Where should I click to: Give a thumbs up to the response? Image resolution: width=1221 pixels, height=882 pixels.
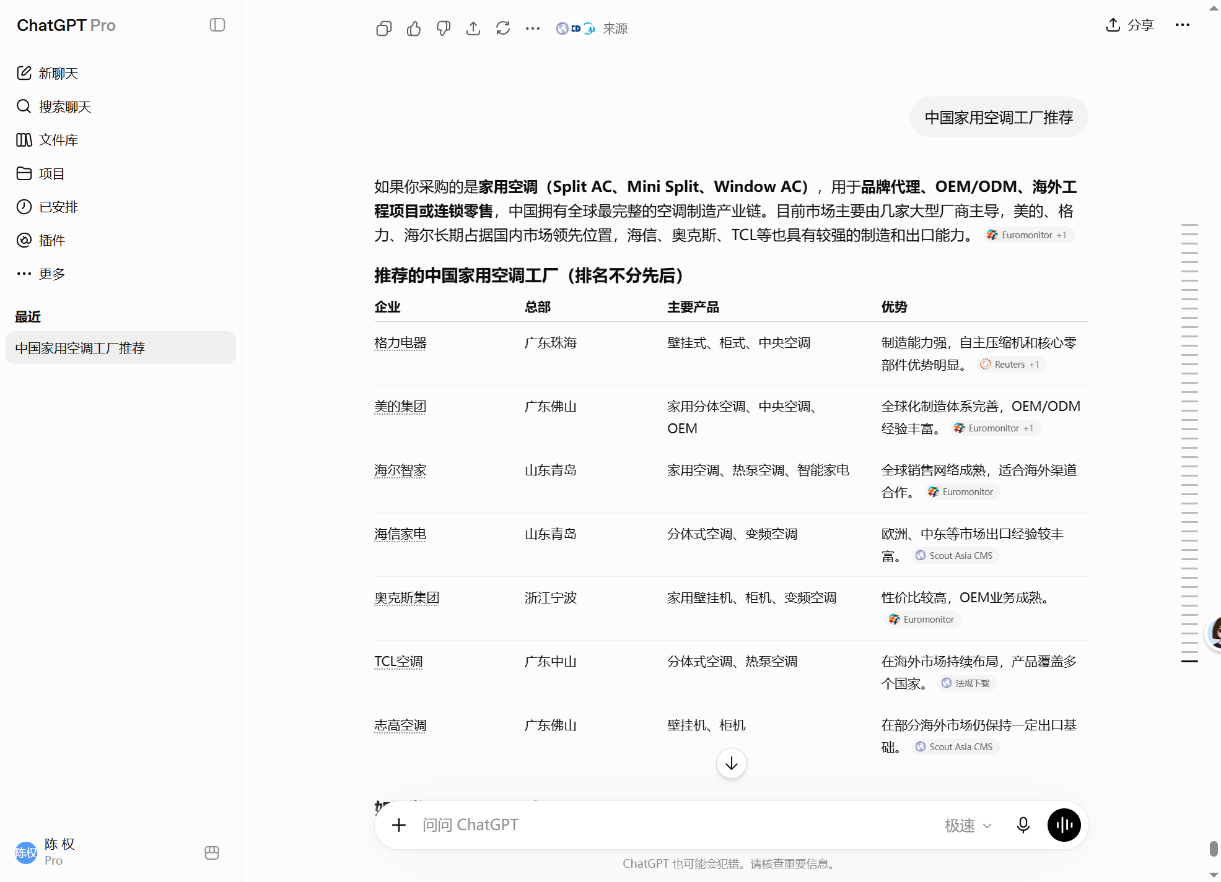(x=414, y=28)
